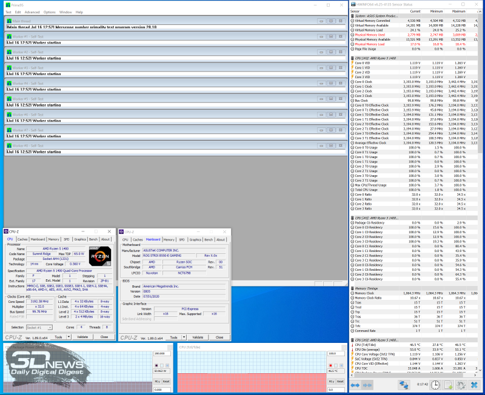
Task: Click Ryzen 5 logo in CPU-Z
Action: tap(100, 256)
